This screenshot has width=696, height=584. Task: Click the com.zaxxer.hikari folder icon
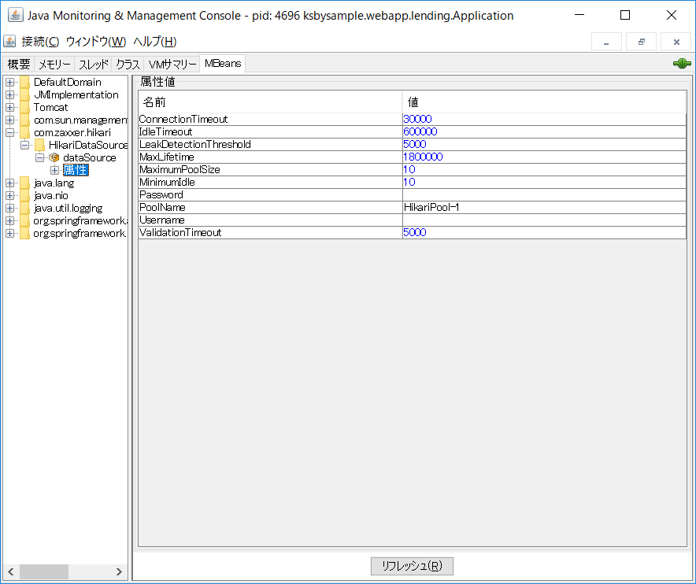[x=25, y=133]
